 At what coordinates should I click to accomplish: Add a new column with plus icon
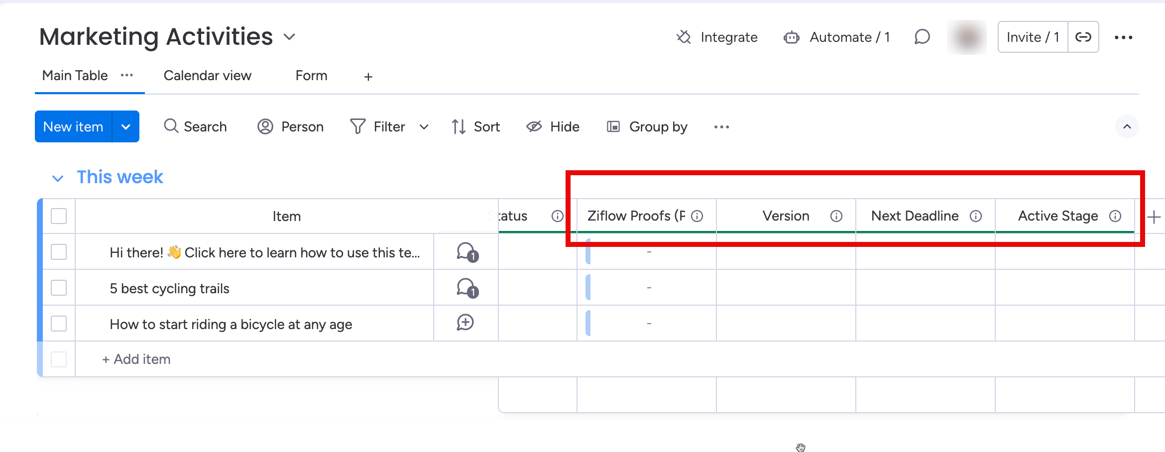1154,217
